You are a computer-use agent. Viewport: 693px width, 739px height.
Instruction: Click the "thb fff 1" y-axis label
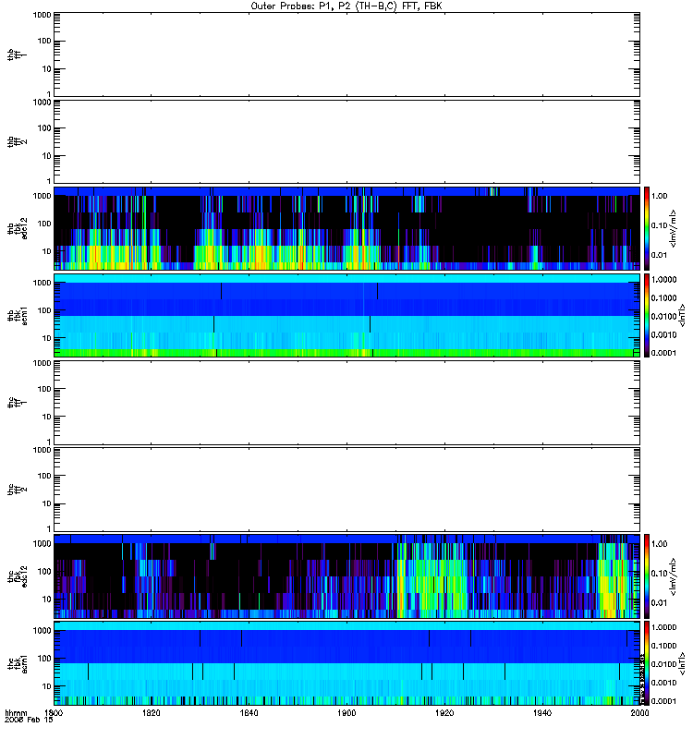(17, 55)
